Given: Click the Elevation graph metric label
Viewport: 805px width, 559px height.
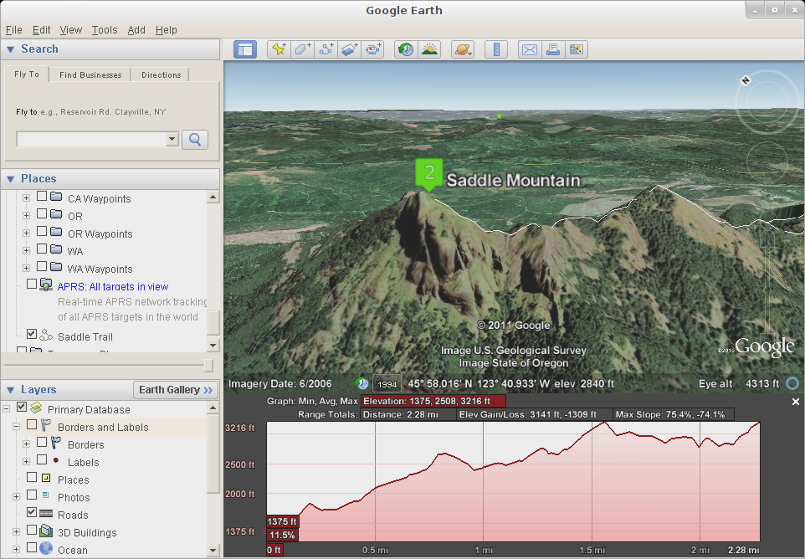Looking at the screenshot, I should click(x=433, y=401).
